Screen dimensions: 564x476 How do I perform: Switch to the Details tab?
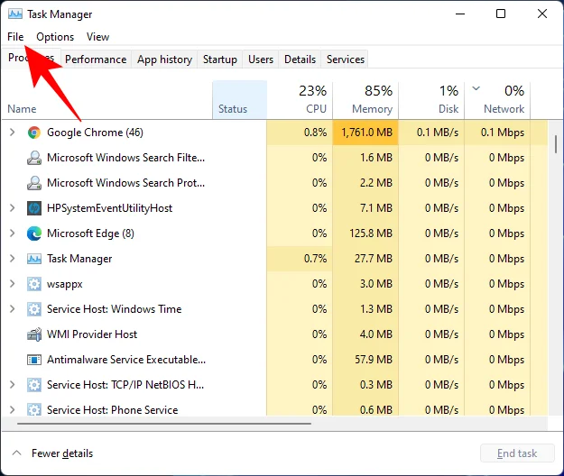click(300, 59)
